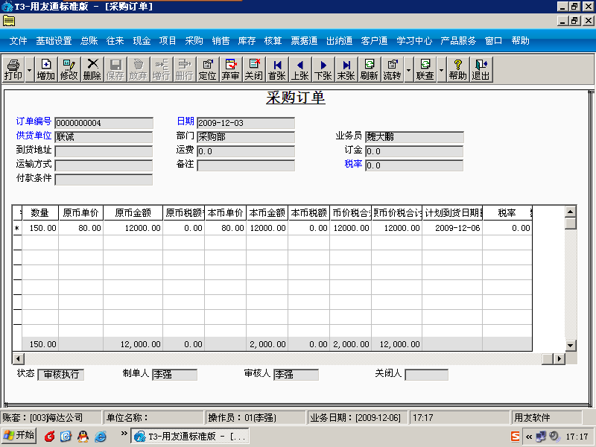Click the 增加 (Add) toolbar icon
The height and width of the screenshot is (447, 596).
46,69
